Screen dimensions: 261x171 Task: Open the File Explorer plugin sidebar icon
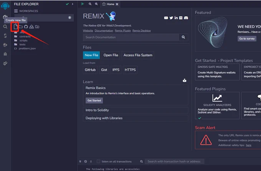(5, 16)
